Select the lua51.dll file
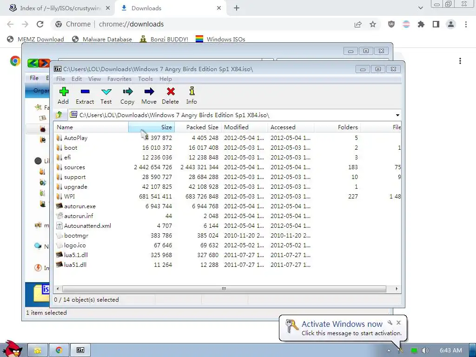 pos(75,264)
